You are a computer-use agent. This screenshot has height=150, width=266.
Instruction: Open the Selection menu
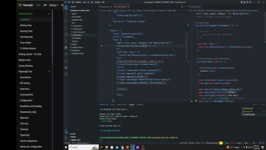pyautogui.click(x=78, y=2)
